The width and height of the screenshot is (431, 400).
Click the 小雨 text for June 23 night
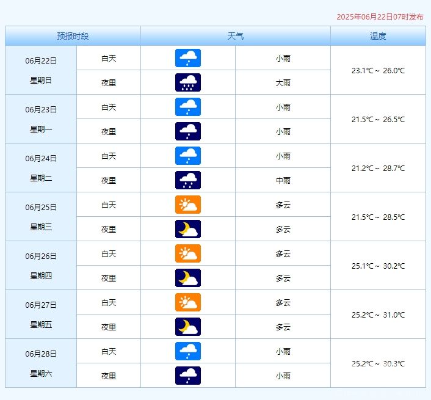click(283, 132)
